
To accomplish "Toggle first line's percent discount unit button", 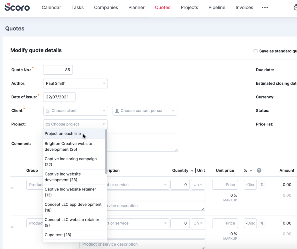I will 262,185.
